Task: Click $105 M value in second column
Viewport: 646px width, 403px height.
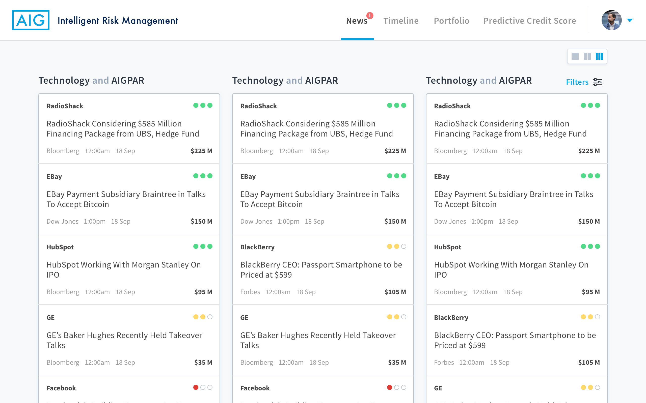Action: [x=395, y=292]
